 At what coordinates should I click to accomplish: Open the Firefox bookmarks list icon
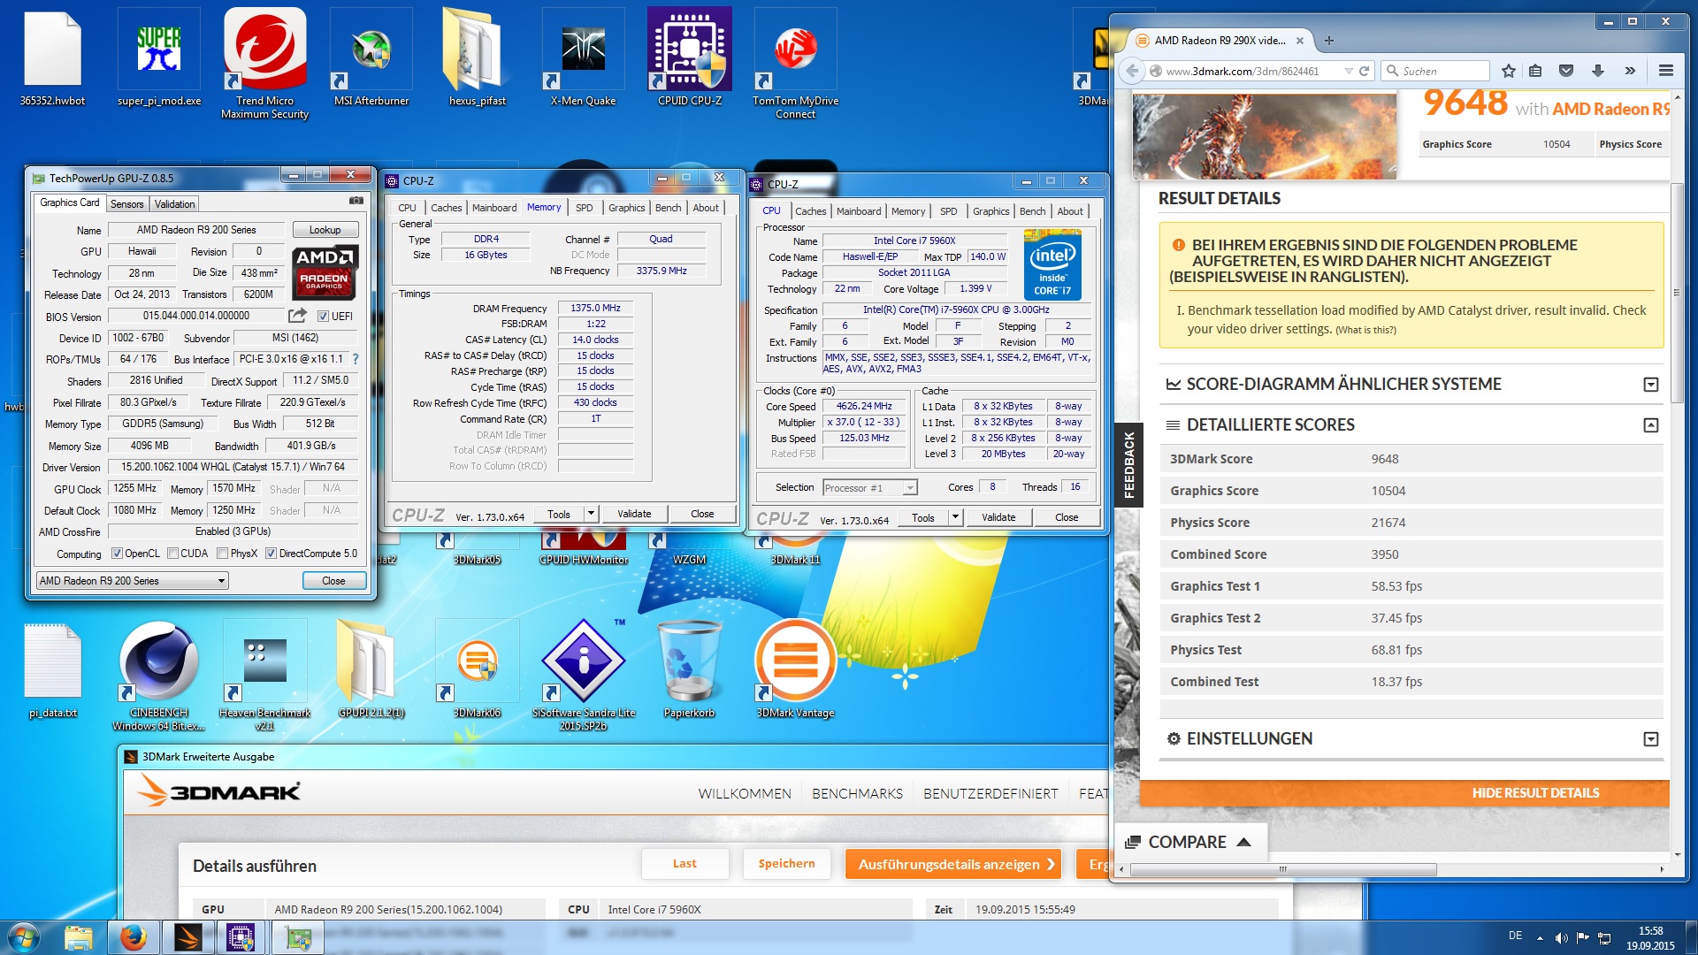[1535, 71]
